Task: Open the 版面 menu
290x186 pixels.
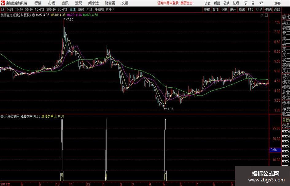Action: pyautogui.click(x=217, y=3)
